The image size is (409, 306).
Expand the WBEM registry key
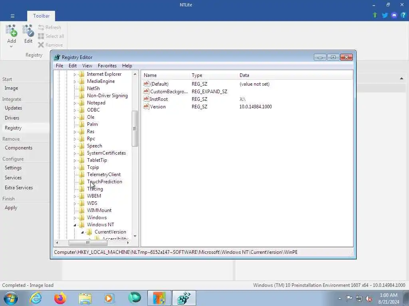pyautogui.click(x=75, y=196)
